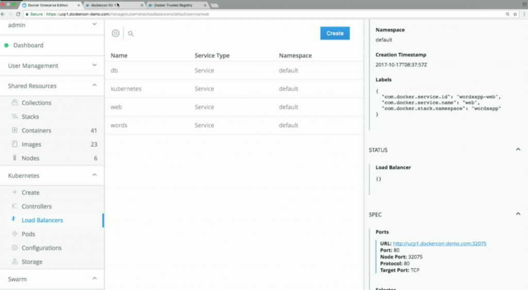
Task: Click the browser address bar URL
Action: pos(128,14)
